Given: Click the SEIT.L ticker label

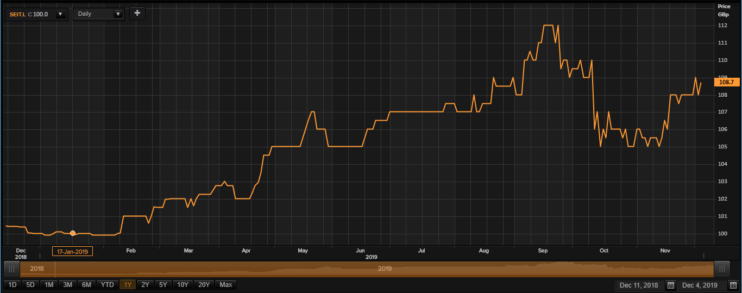Looking at the screenshot, I should click(18, 14).
